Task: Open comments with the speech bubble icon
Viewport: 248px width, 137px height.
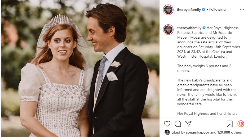Action: tap(178, 124)
